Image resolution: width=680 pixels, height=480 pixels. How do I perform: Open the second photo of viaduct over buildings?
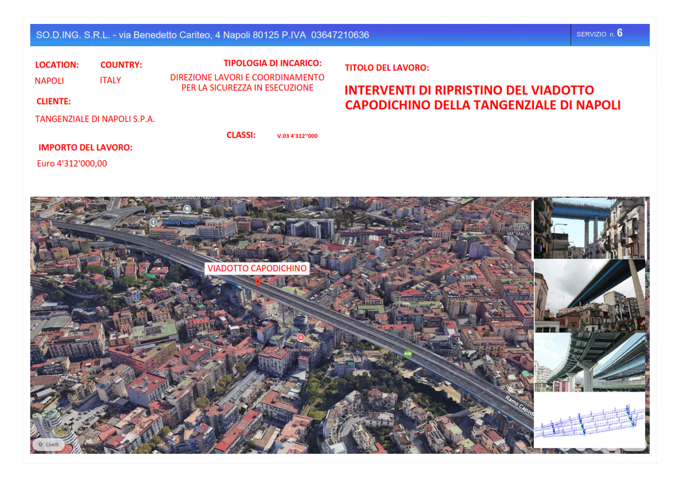589,296
